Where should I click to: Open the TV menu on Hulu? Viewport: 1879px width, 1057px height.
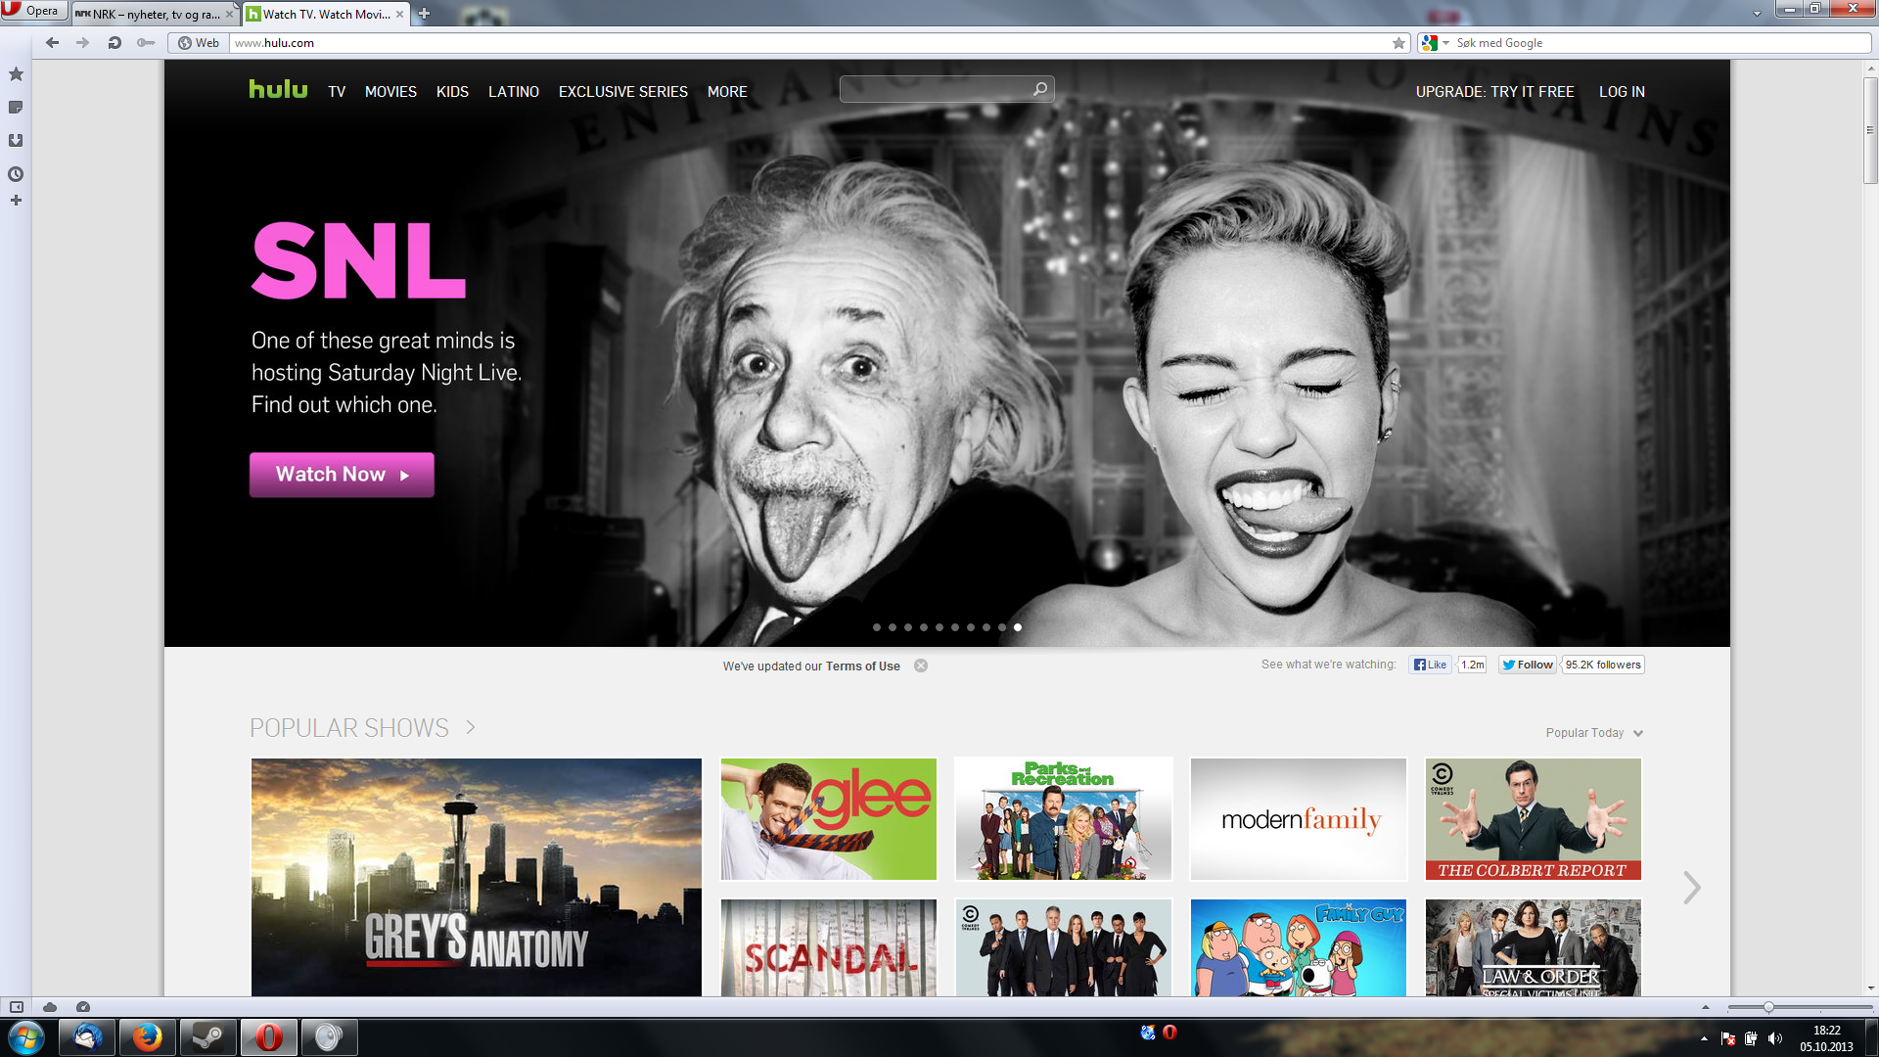pos(337,91)
